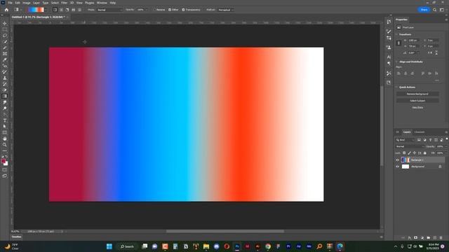Viewport: 449px width, 252px height.
Task: Click the Rectangle 1 layer thumbnail
Action: tap(406, 160)
